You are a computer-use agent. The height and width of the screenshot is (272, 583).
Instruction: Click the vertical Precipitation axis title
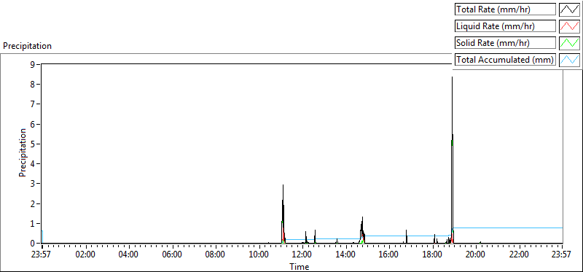[x=23, y=153]
